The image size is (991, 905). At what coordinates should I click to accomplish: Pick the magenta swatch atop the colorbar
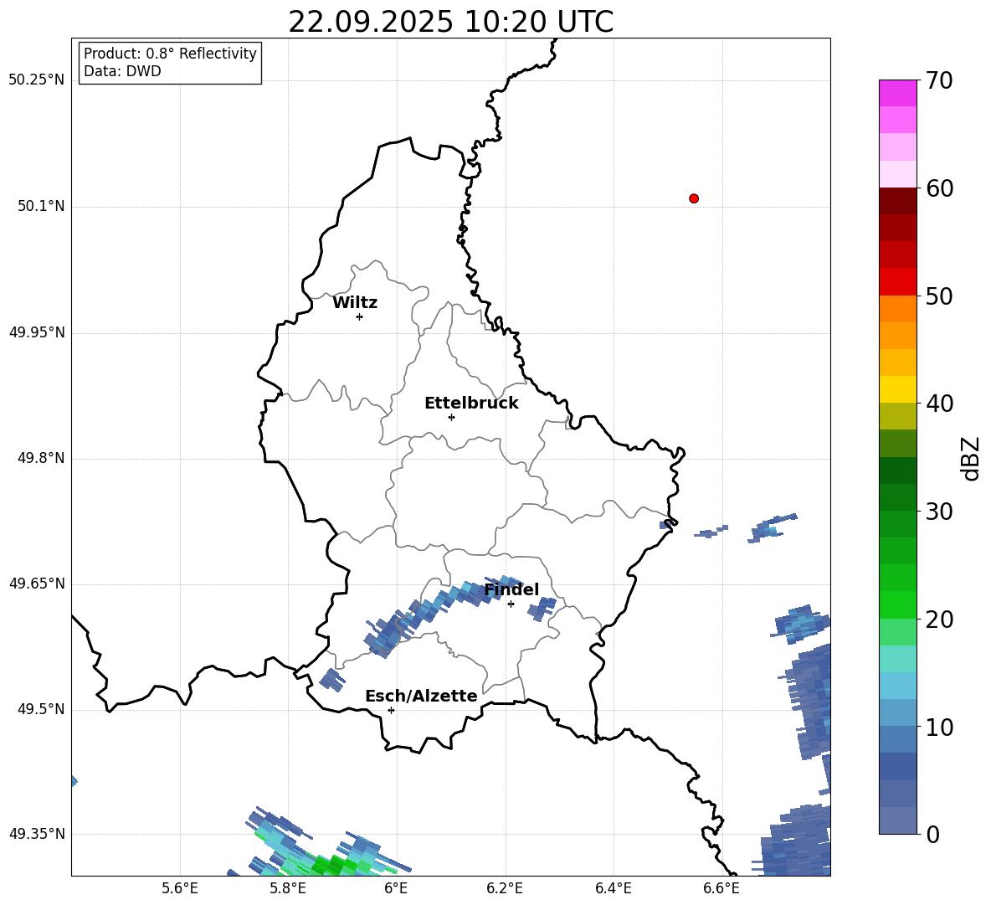[897, 93]
